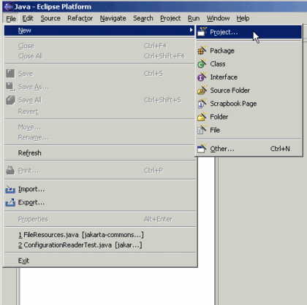Screen dimensions: 307x305
Task: Click the Import icon in File menu
Action: (10, 189)
